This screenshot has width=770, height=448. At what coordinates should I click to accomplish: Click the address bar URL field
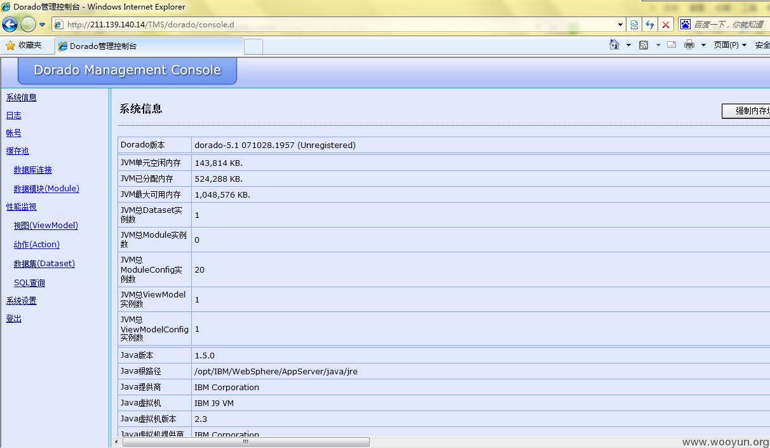[335, 25]
